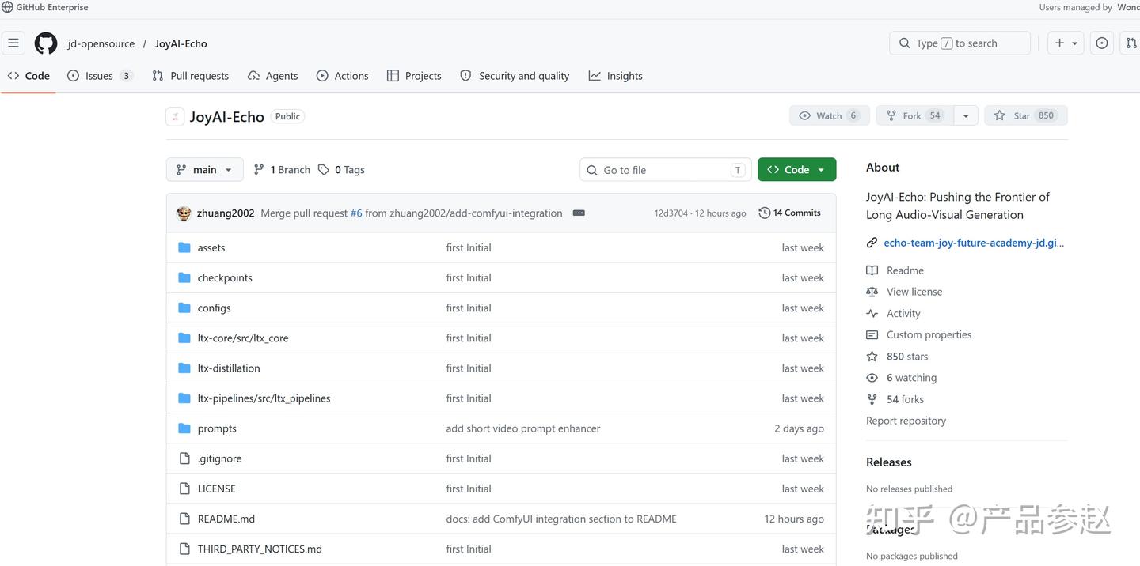Expand commit message ellipsis button
This screenshot has width=1140, height=566.
(579, 213)
